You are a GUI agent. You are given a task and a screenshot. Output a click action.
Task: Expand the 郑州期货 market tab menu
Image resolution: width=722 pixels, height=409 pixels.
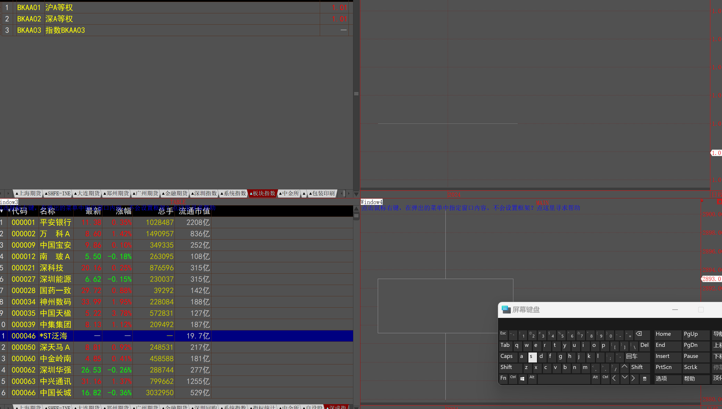click(x=116, y=194)
